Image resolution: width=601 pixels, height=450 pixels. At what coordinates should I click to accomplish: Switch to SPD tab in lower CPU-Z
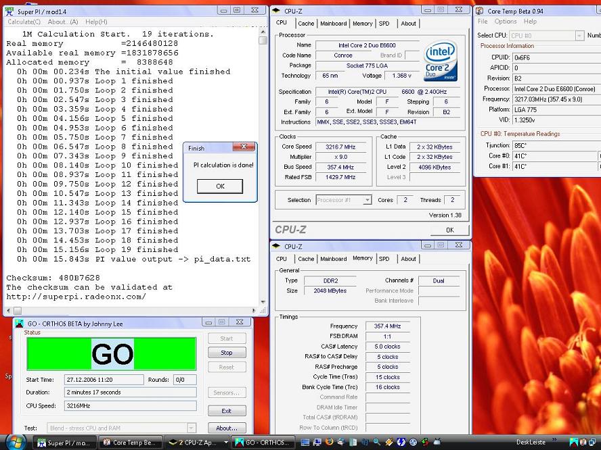coord(384,259)
